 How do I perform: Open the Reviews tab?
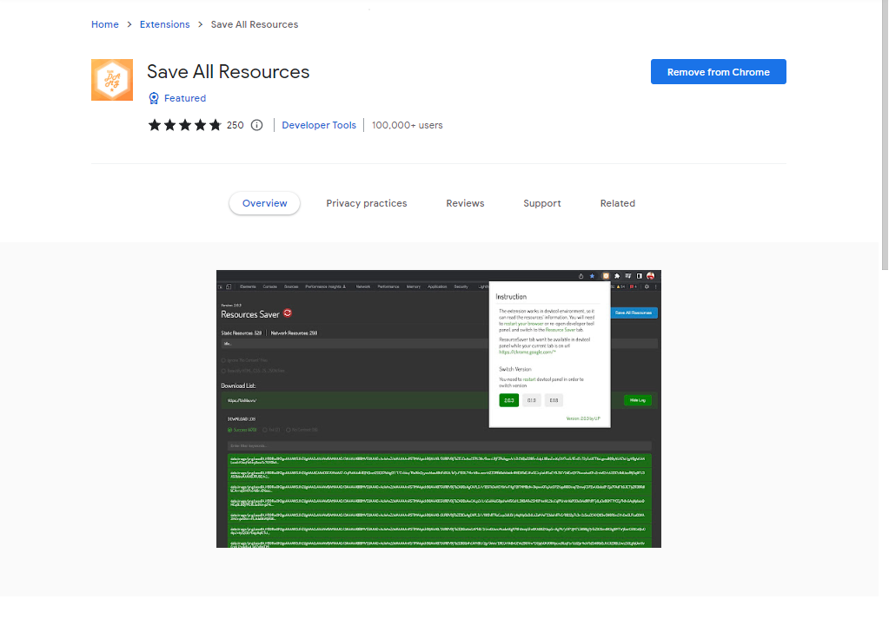[465, 203]
